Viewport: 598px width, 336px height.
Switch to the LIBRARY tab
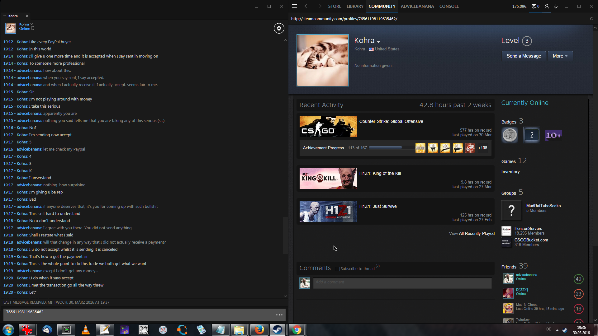(355, 6)
